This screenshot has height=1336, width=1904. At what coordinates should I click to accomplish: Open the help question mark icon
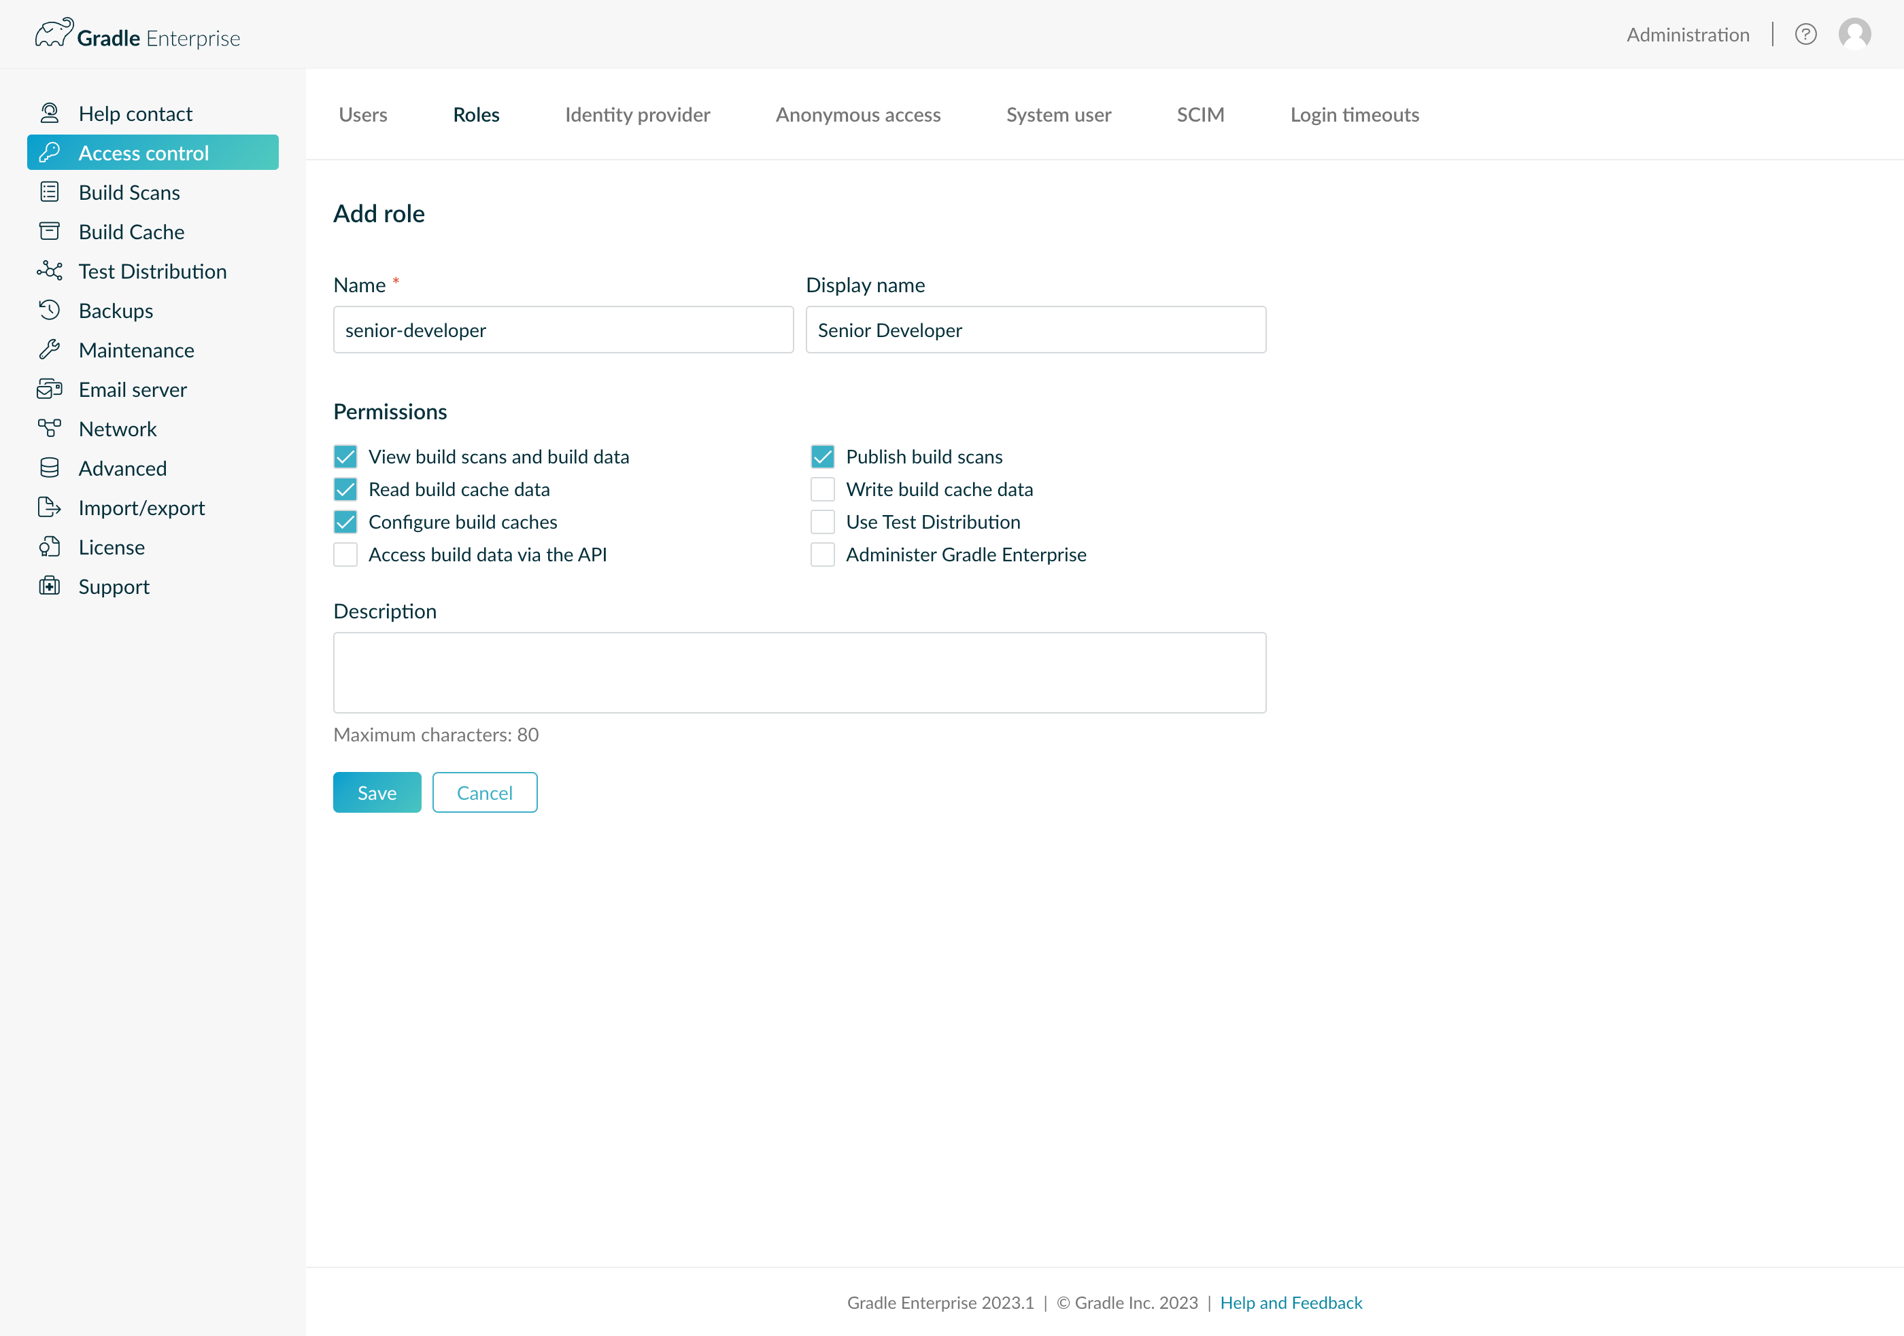click(x=1805, y=35)
